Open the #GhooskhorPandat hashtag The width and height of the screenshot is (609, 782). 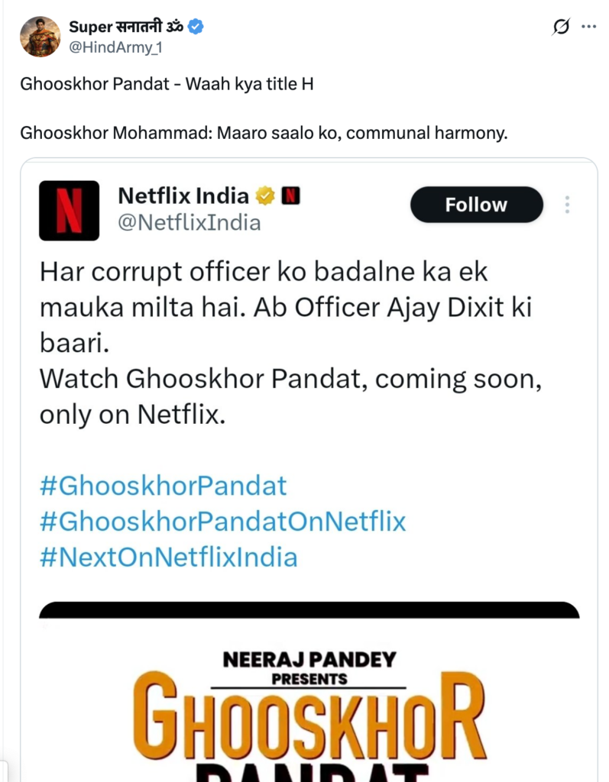tap(163, 486)
